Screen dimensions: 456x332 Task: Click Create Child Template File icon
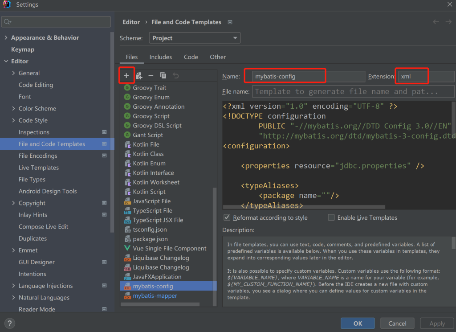[139, 76]
